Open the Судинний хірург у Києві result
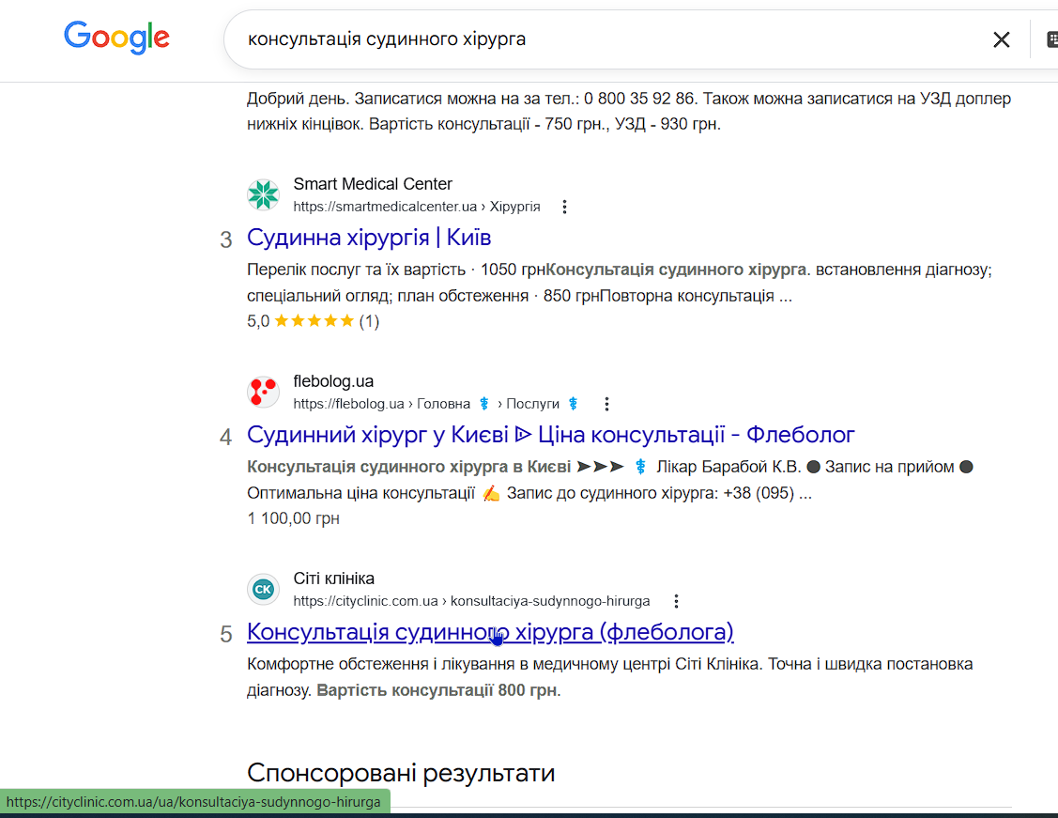Screen dimensions: 1058x818 click(x=550, y=435)
